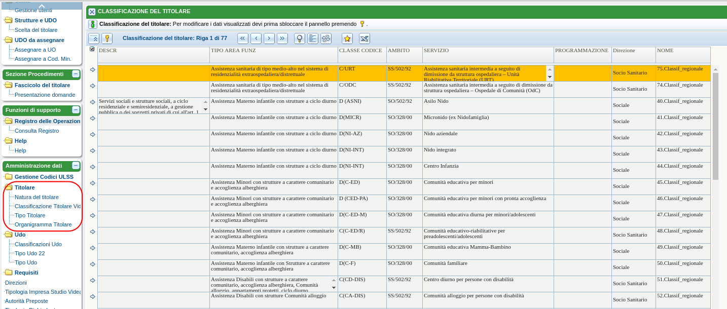This screenshot has height=309, width=727.
Task: Close the Classificazione del Titolare panel
Action: tap(92, 12)
